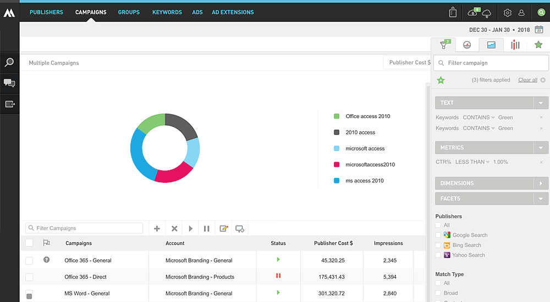
Task: Click the cloud download icon
Action: pyautogui.click(x=486, y=13)
